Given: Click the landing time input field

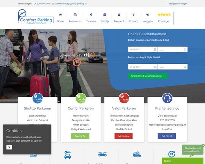Looking at the screenshot, I should [173, 67].
